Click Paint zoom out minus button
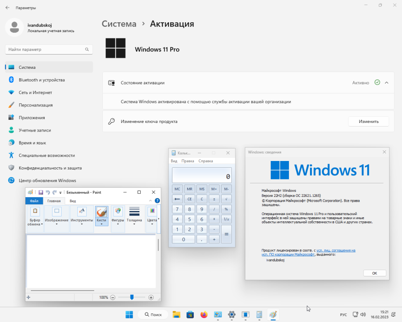Screen dimensions: 402x322 pyautogui.click(x=113, y=297)
